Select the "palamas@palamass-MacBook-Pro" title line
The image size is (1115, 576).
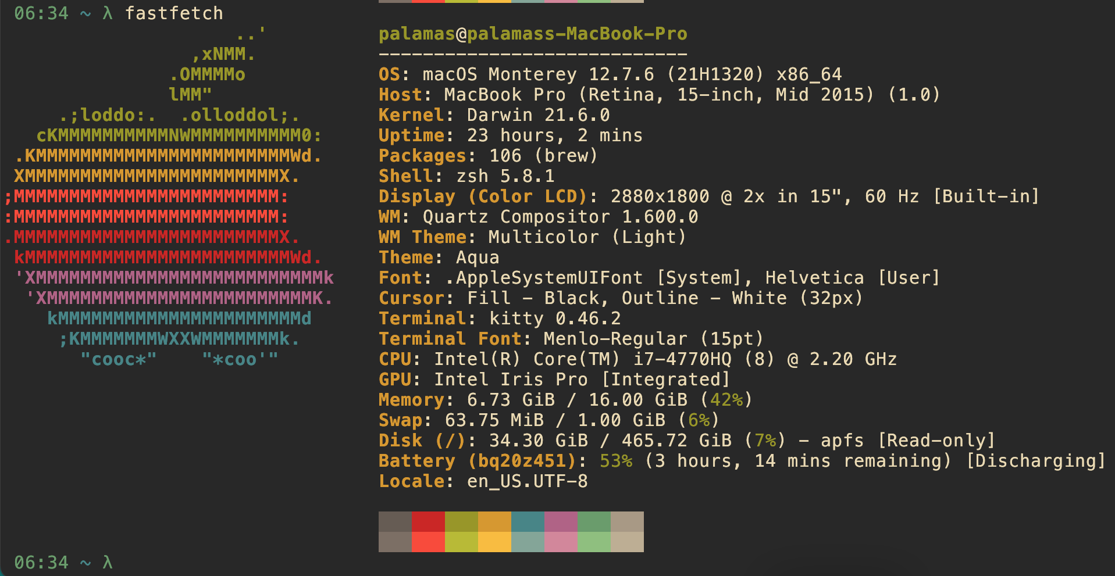click(x=533, y=34)
